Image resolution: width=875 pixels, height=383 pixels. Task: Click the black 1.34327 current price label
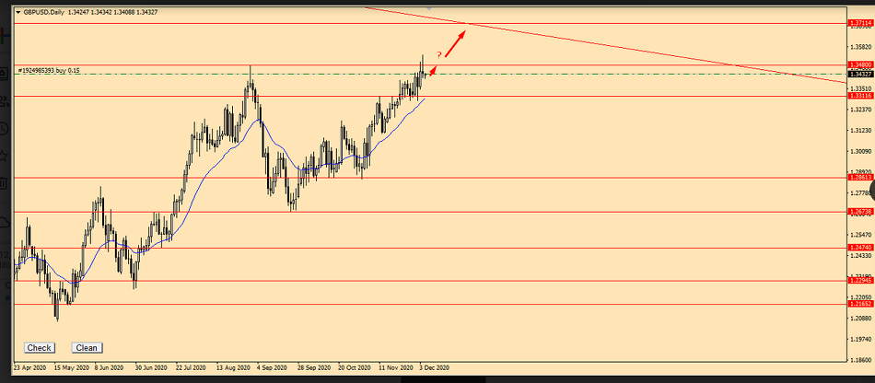[858, 74]
